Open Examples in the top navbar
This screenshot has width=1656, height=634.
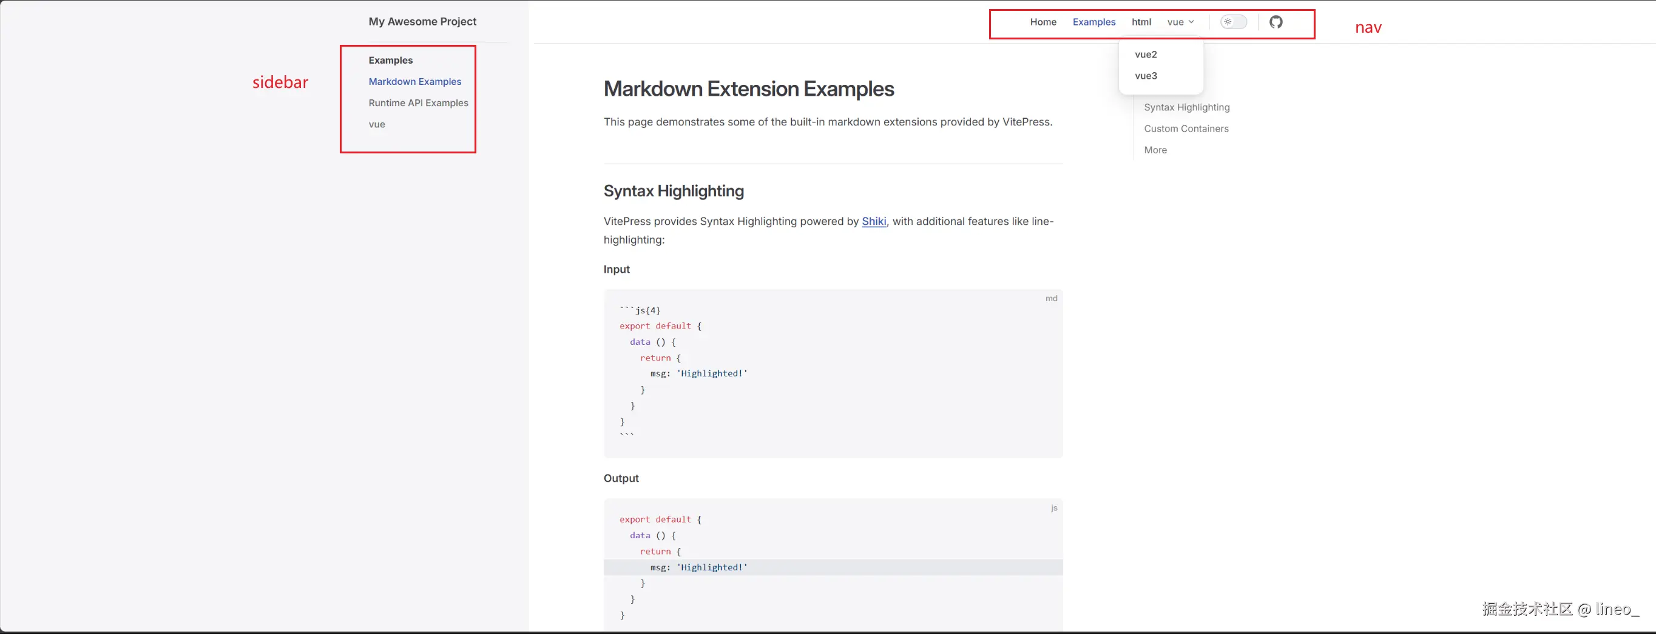tap(1093, 22)
